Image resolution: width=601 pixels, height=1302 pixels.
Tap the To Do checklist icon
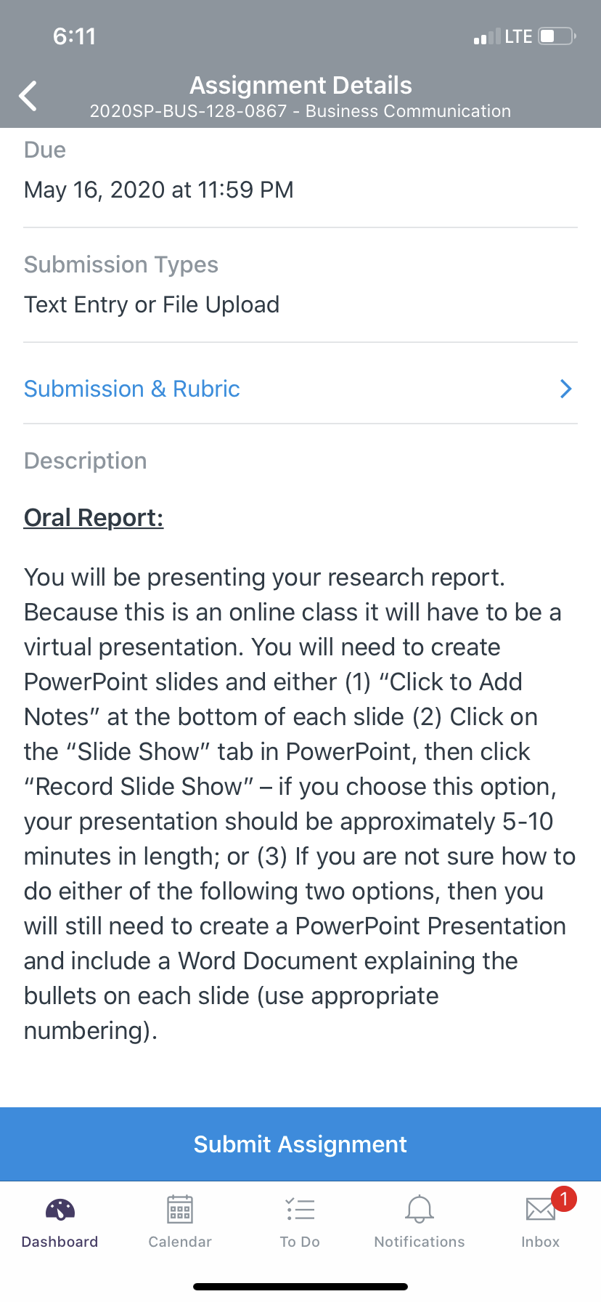point(300,1210)
